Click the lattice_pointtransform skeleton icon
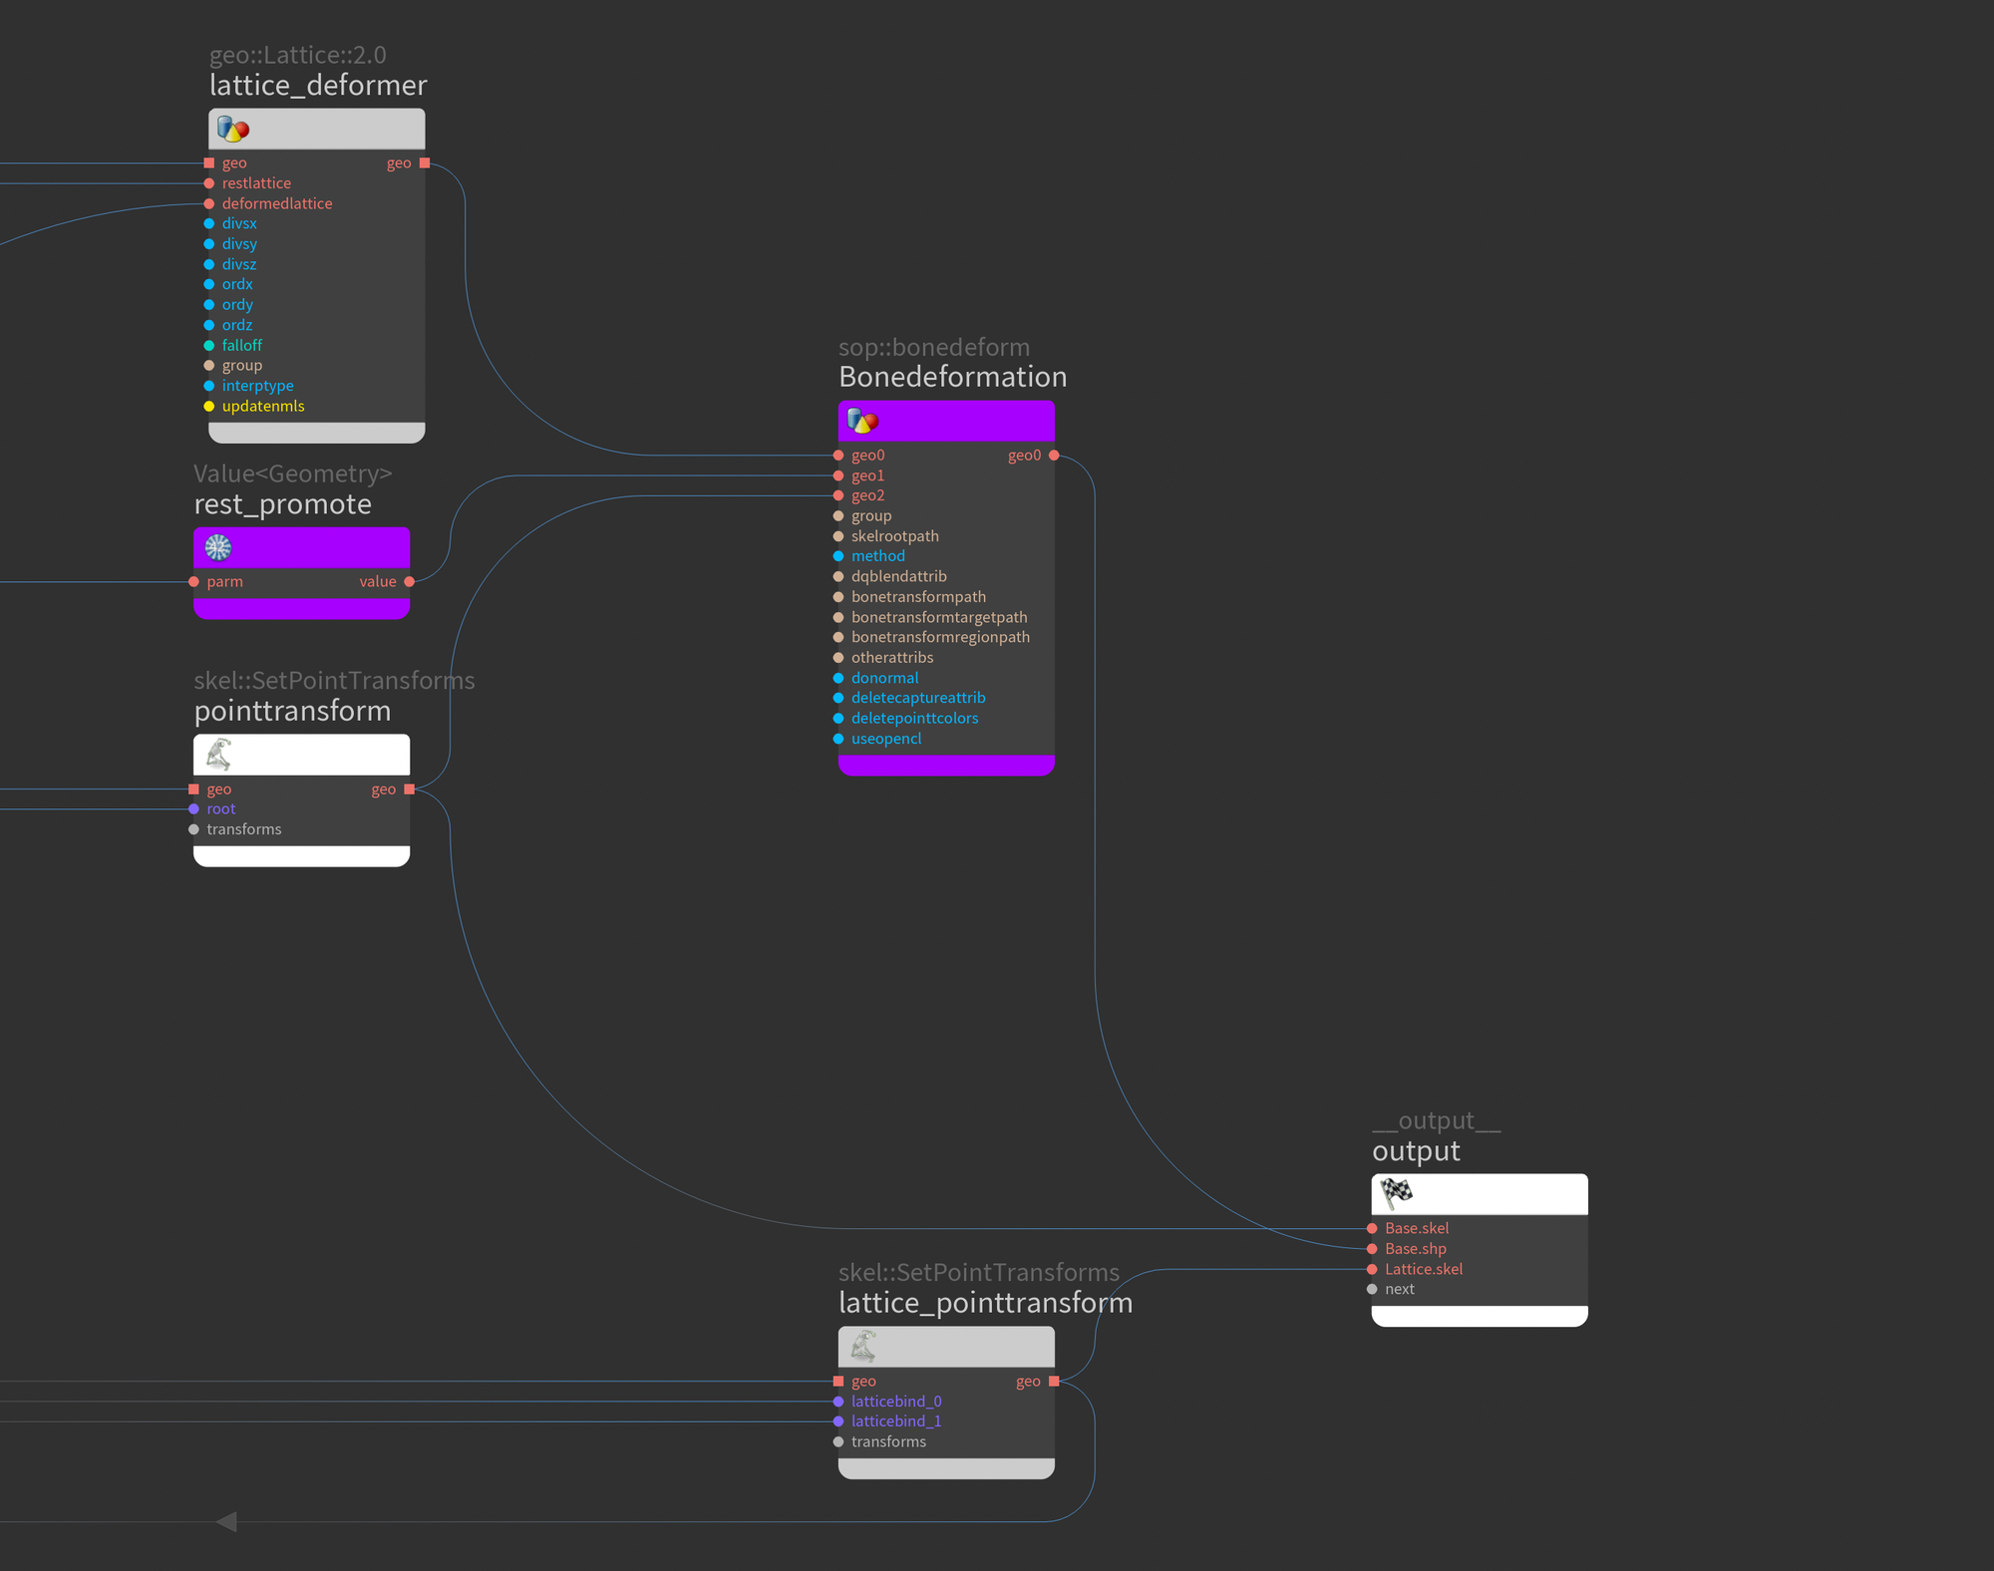Screen dimensions: 1994x1571 tap(863, 1347)
